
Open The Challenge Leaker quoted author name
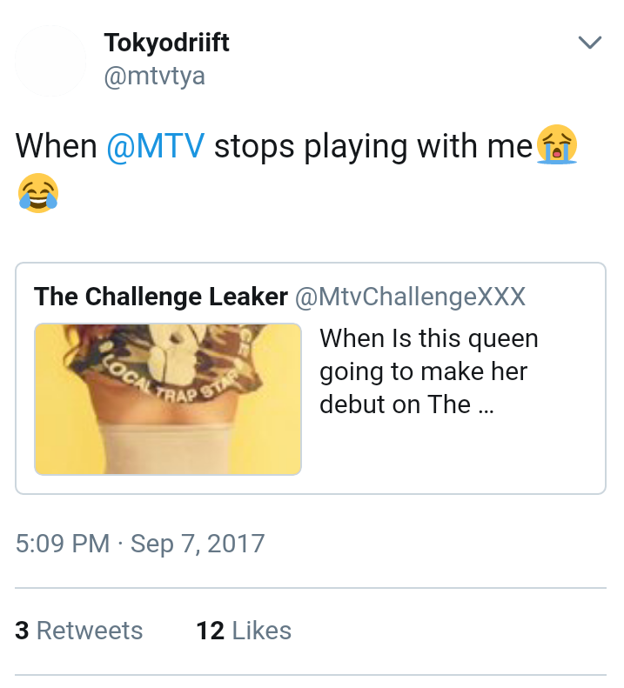161,297
